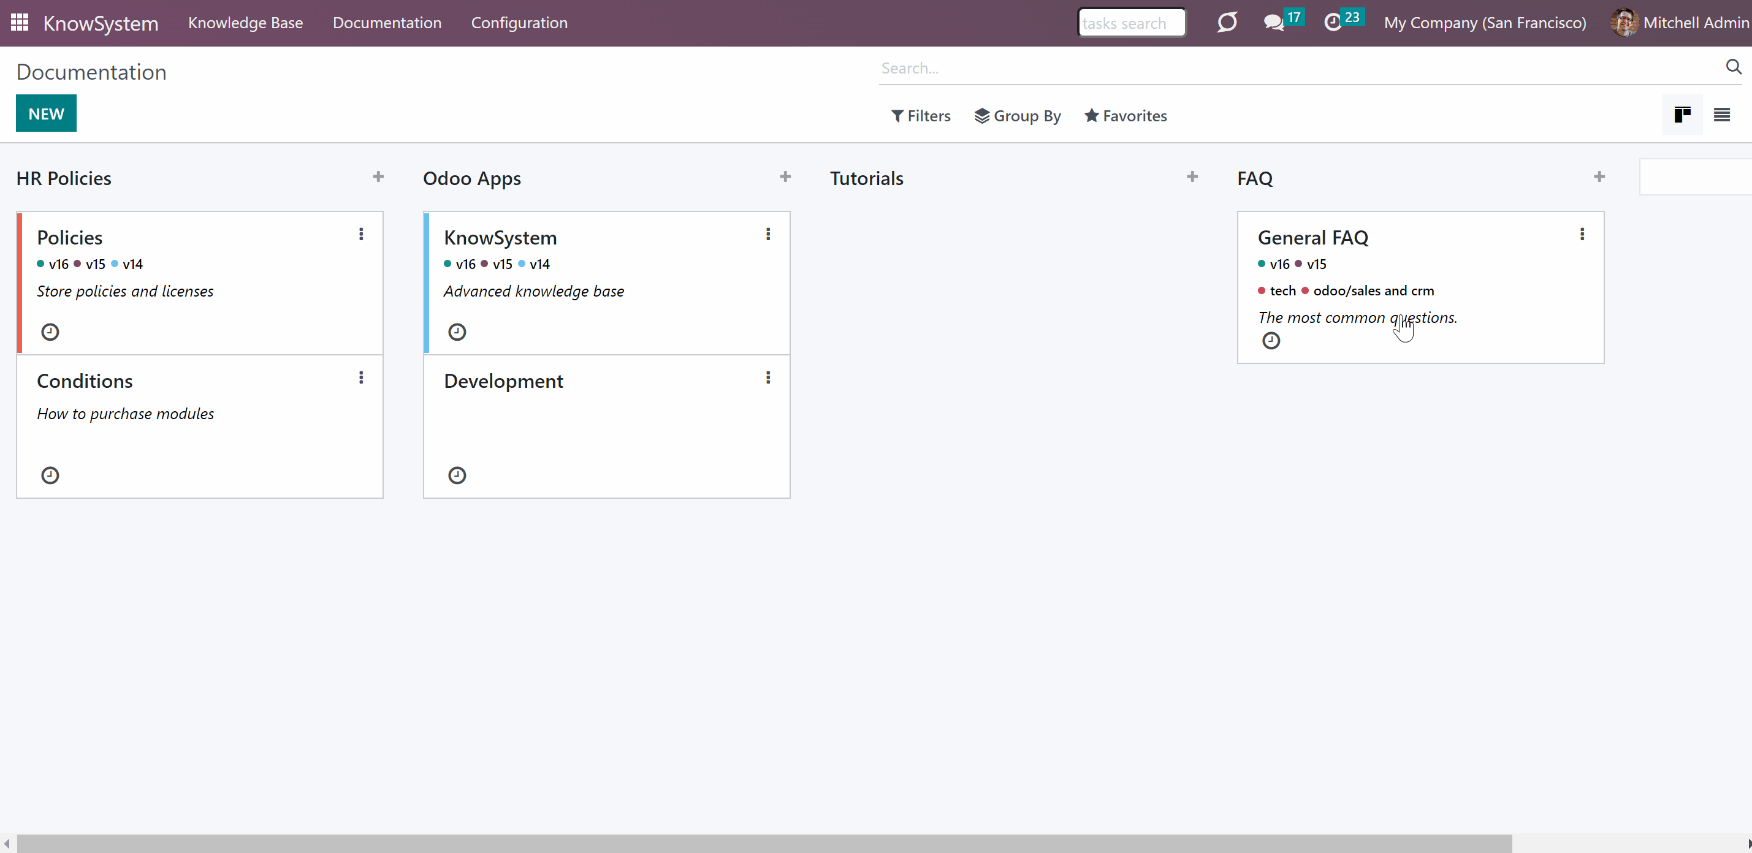
Task: Open activities clock icon in navbar
Action: click(1333, 23)
